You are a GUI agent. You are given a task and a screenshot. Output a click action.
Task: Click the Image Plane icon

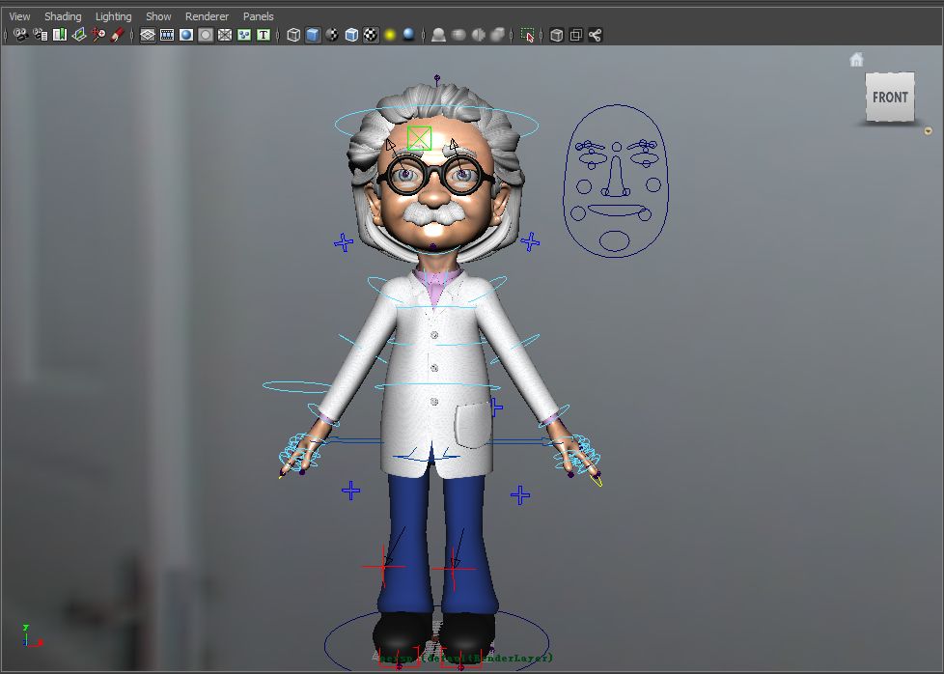coord(79,35)
